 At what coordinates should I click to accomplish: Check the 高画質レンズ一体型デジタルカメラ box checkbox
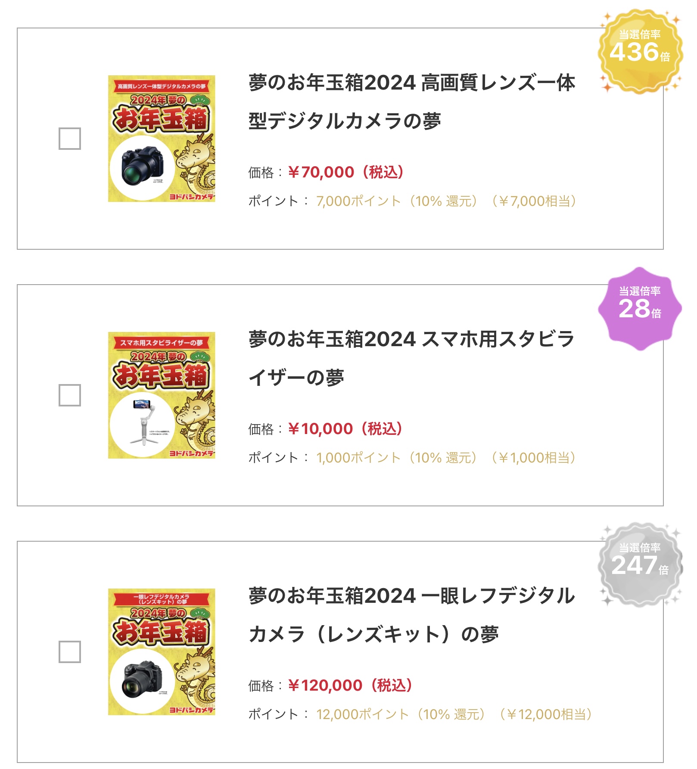[x=69, y=139]
